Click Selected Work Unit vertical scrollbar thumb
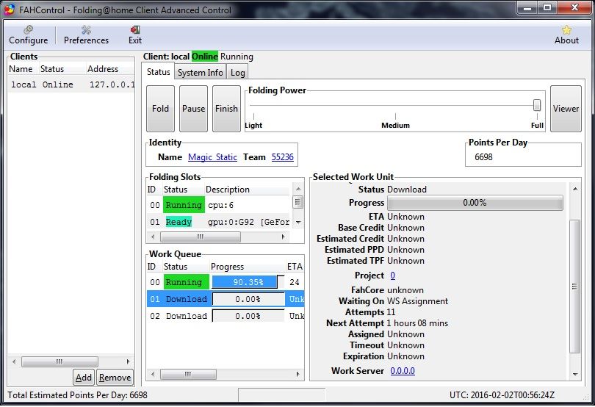This screenshot has height=407, width=595. point(575,287)
